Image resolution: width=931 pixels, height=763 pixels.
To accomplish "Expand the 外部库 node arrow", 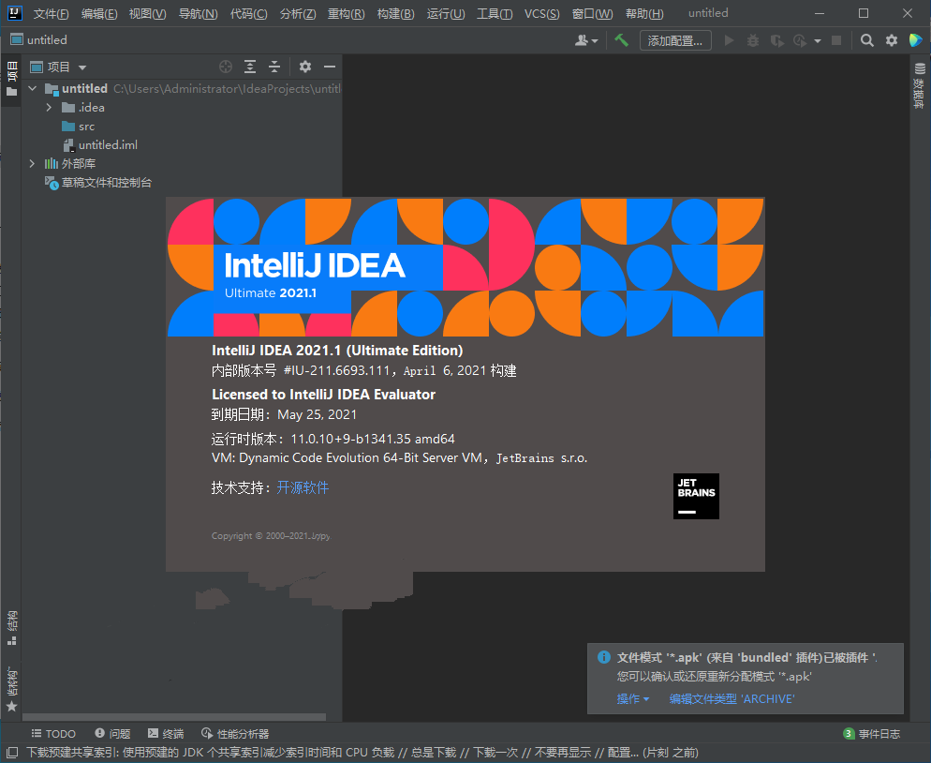I will (x=33, y=163).
